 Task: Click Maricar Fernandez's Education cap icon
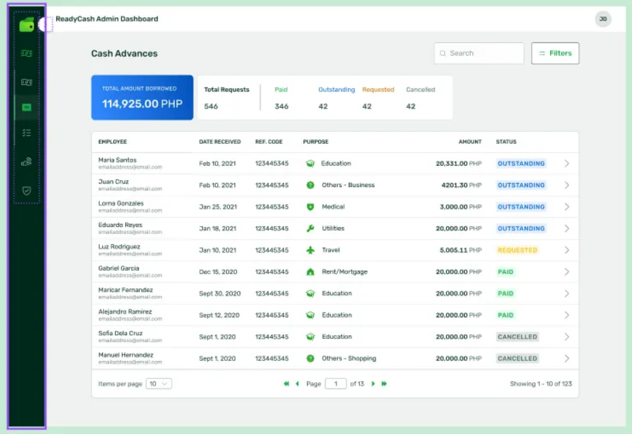point(310,293)
